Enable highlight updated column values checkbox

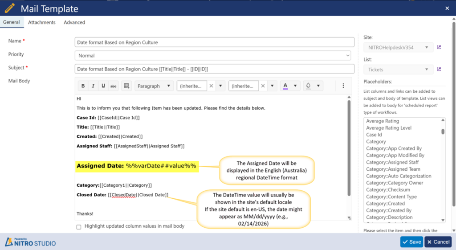[x=79, y=227]
